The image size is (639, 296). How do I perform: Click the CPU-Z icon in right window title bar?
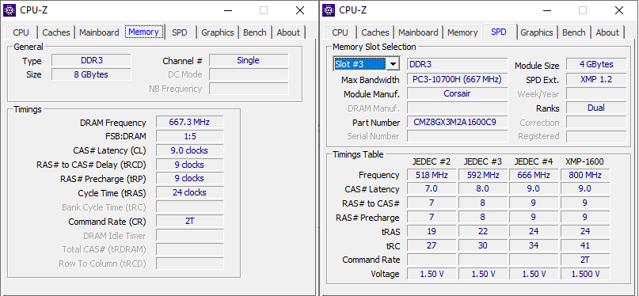tap(329, 10)
